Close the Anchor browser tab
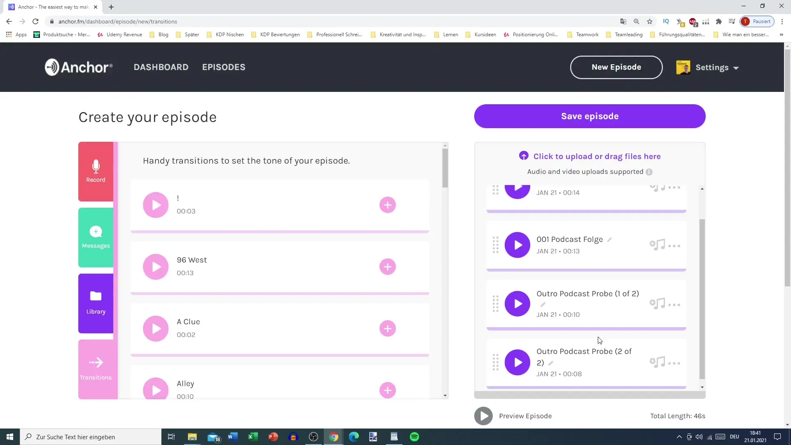The height and width of the screenshot is (445, 791). (96, 7)
